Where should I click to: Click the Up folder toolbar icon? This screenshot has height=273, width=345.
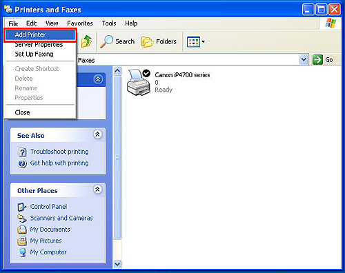(x=87, y=41)
